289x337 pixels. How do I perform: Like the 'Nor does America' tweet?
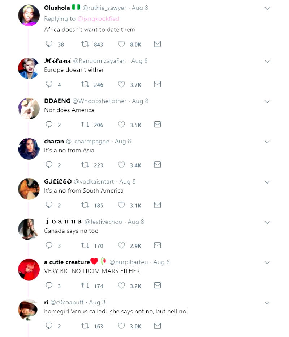[x=121, y=125]
